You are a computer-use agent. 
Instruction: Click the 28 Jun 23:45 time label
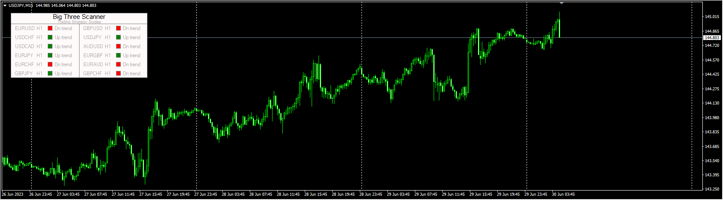coord(371,194)
